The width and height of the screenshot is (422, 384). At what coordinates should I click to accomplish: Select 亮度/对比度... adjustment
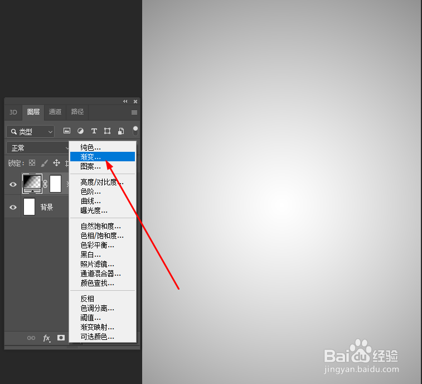pyautogui.click(x=103, y=182)
